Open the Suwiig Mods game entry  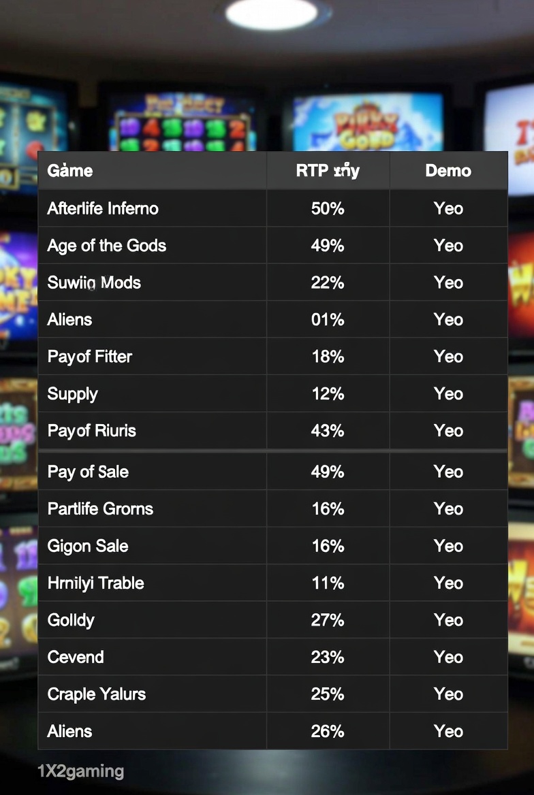(x=94, y=282)
